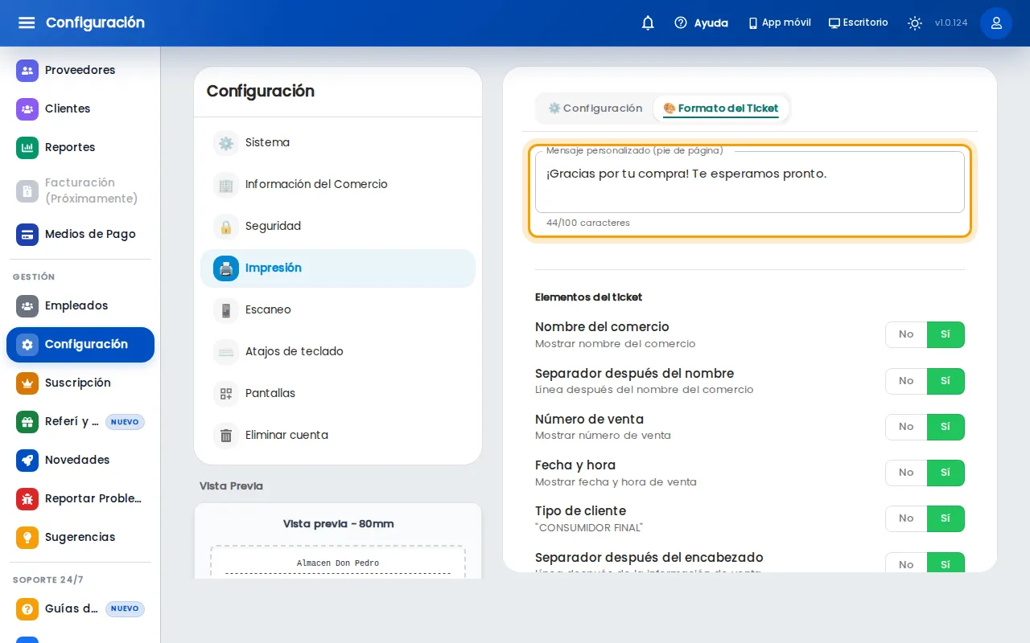Click the Configuración item in the sidebar
The width and height of the screenshot is (1030, 643).
point(80,345)
